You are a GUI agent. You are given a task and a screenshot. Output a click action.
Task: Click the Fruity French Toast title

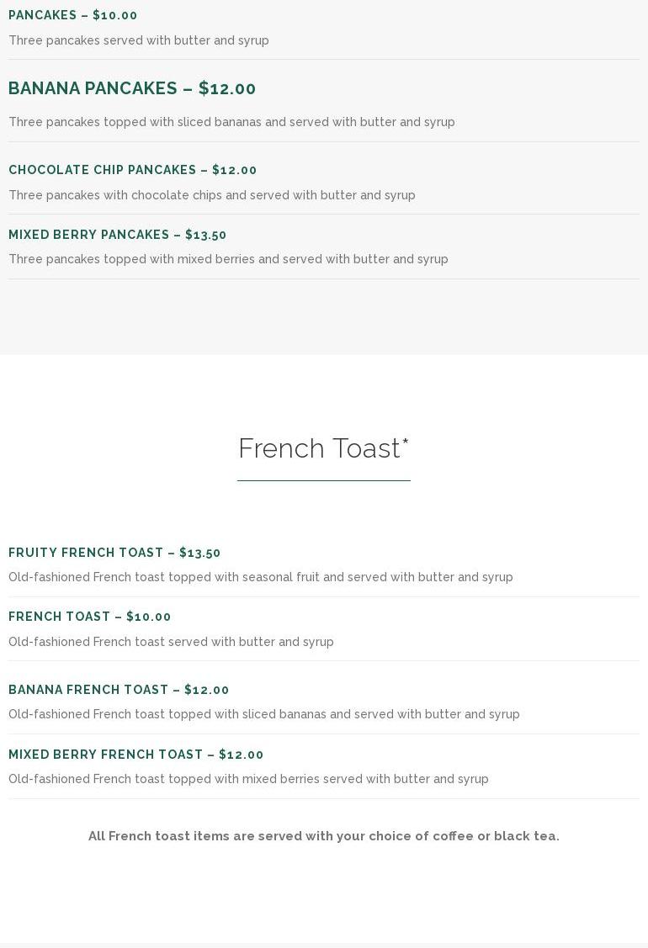coord(114,553)
